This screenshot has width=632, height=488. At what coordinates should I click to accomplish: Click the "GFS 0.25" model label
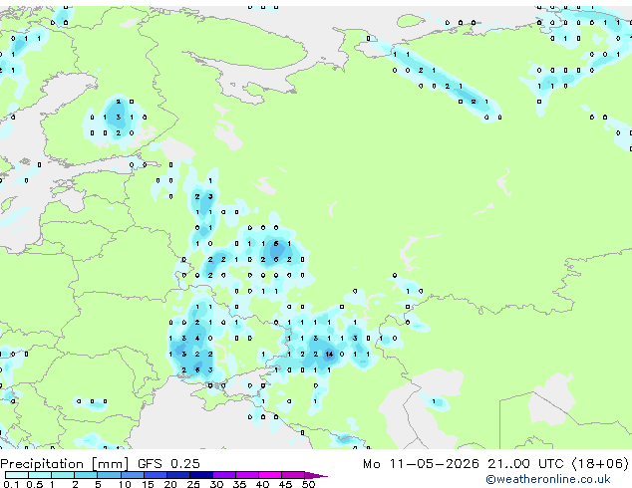168,464
